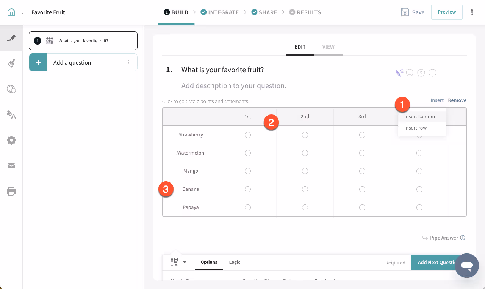Click the smiley emoji icon
The image size is (485, 289).
(x=410, y=73)
